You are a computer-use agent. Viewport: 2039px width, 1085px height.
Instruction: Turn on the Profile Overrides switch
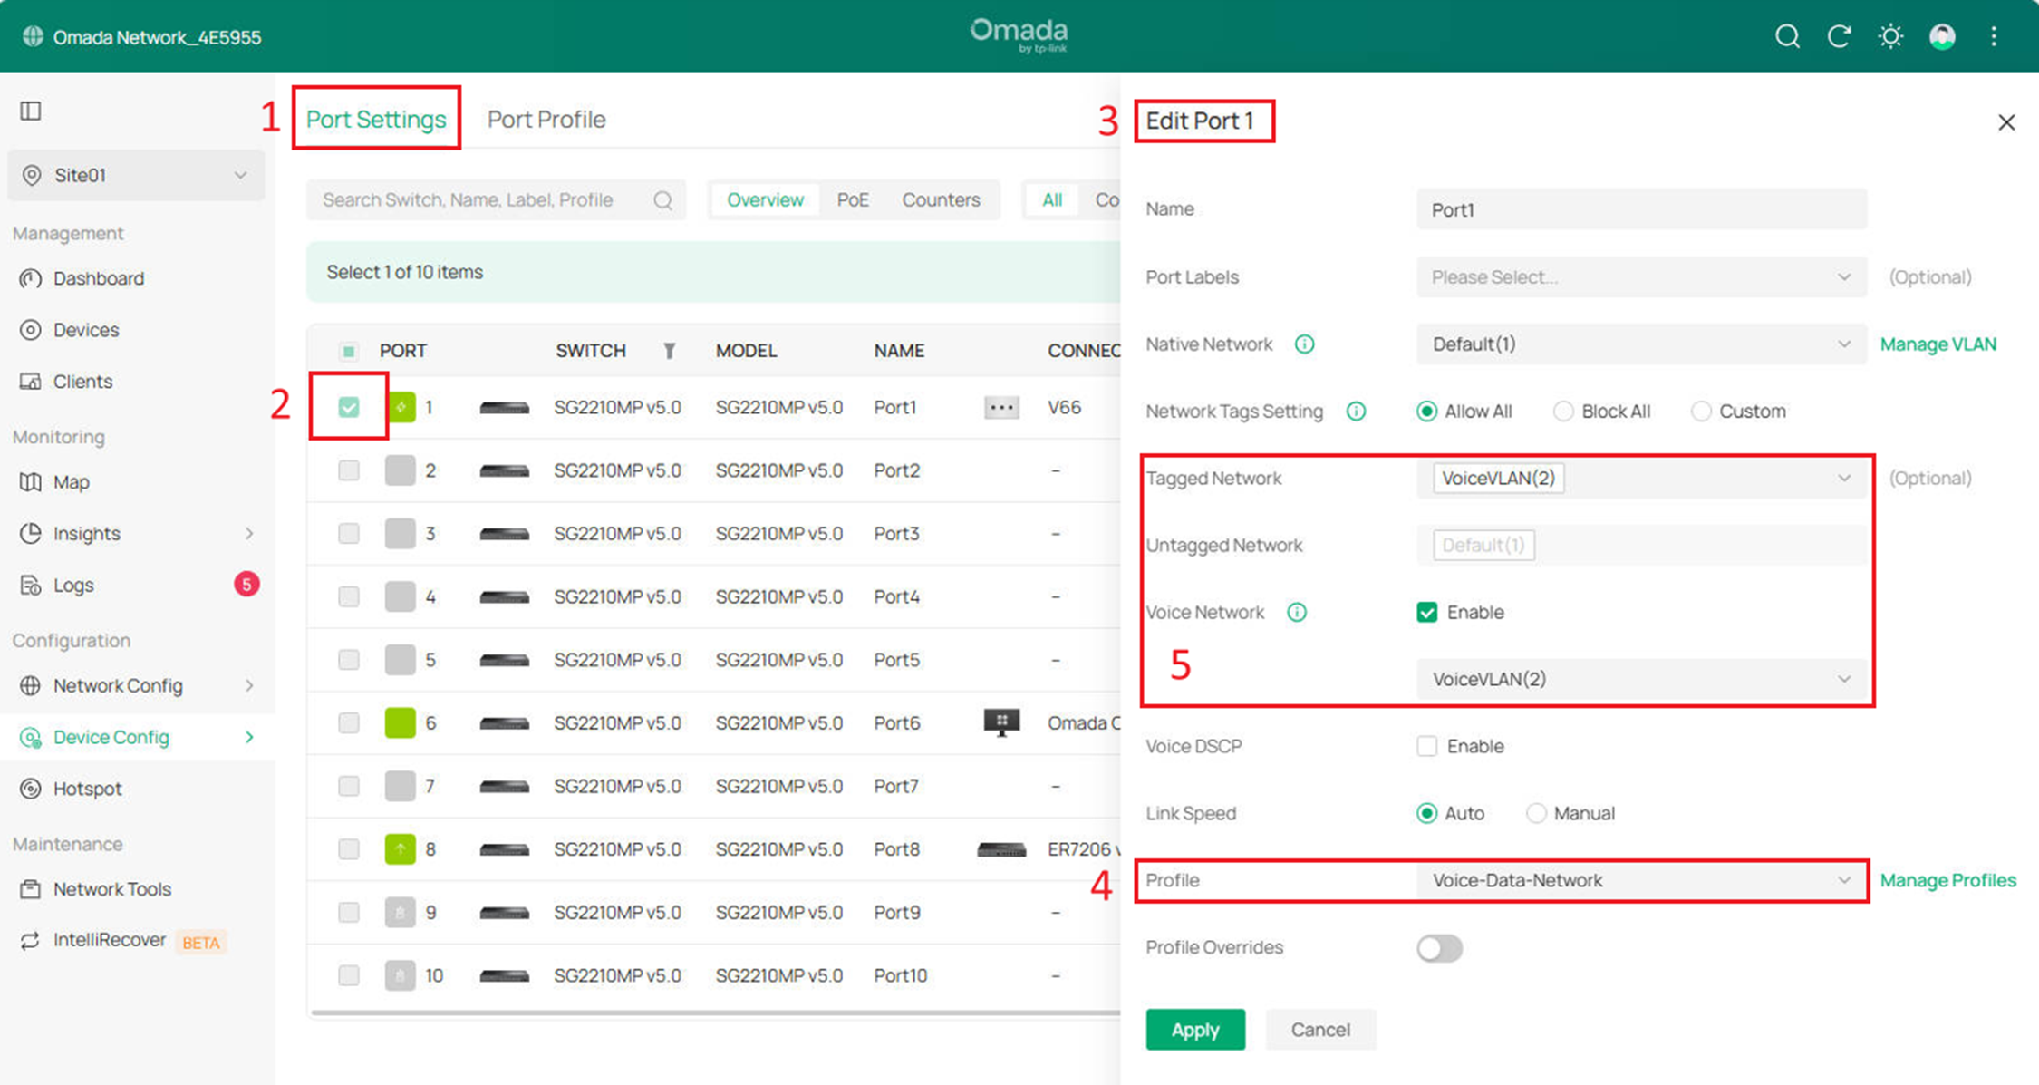(x=1439, y=948)
